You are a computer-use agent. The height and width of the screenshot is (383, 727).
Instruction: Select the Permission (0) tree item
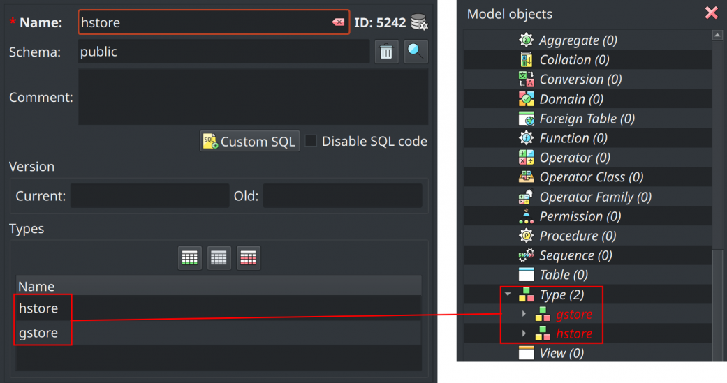[580, 216]
